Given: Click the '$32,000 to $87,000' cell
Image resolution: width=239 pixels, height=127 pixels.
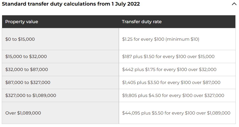Looking at the screenshot, I should click(60, 69).
